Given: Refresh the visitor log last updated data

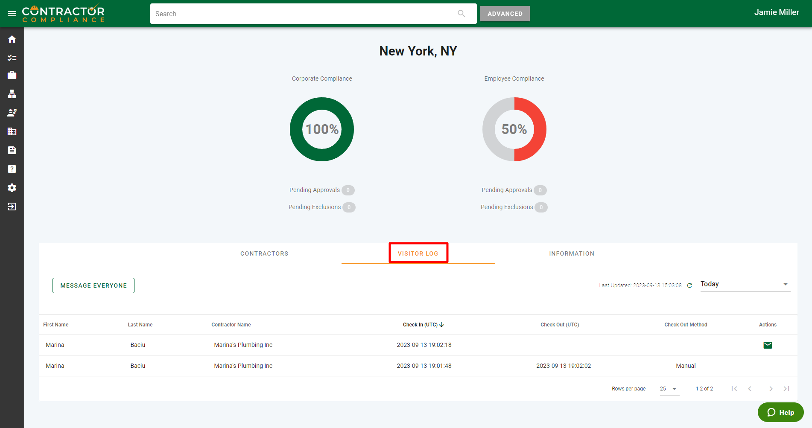Looking at the screenshot, I should click(689, 285).
